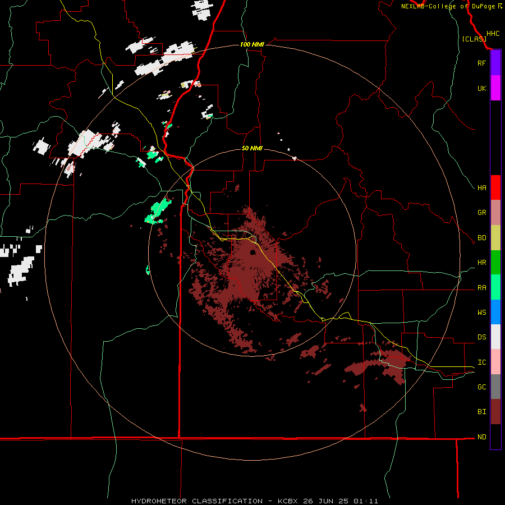This screenshot has width=505, height=505.
Task: Pick the HR green legend swatch
Action: (495, 263)
